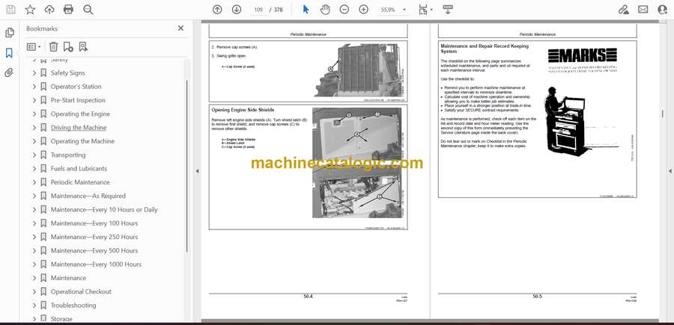Screen dimensions: 674x325
Task: Open the fit page options dropdown arrow
Action: tap(431, 10)
